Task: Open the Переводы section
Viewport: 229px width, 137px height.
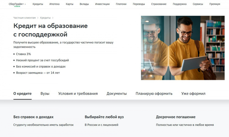Action: 139,4
